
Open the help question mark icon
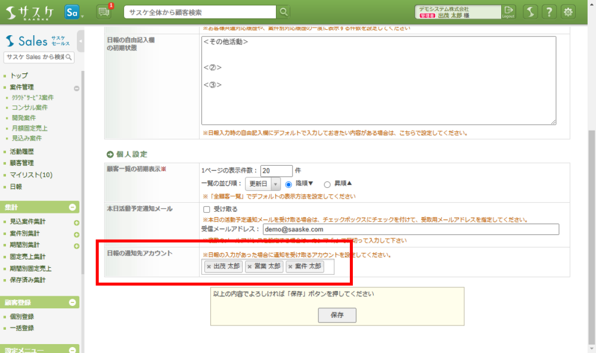[550, 12]
